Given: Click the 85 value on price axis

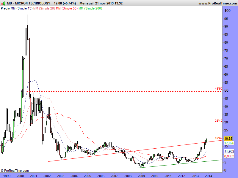Looking at the screenshot, I should pos(226,34).
